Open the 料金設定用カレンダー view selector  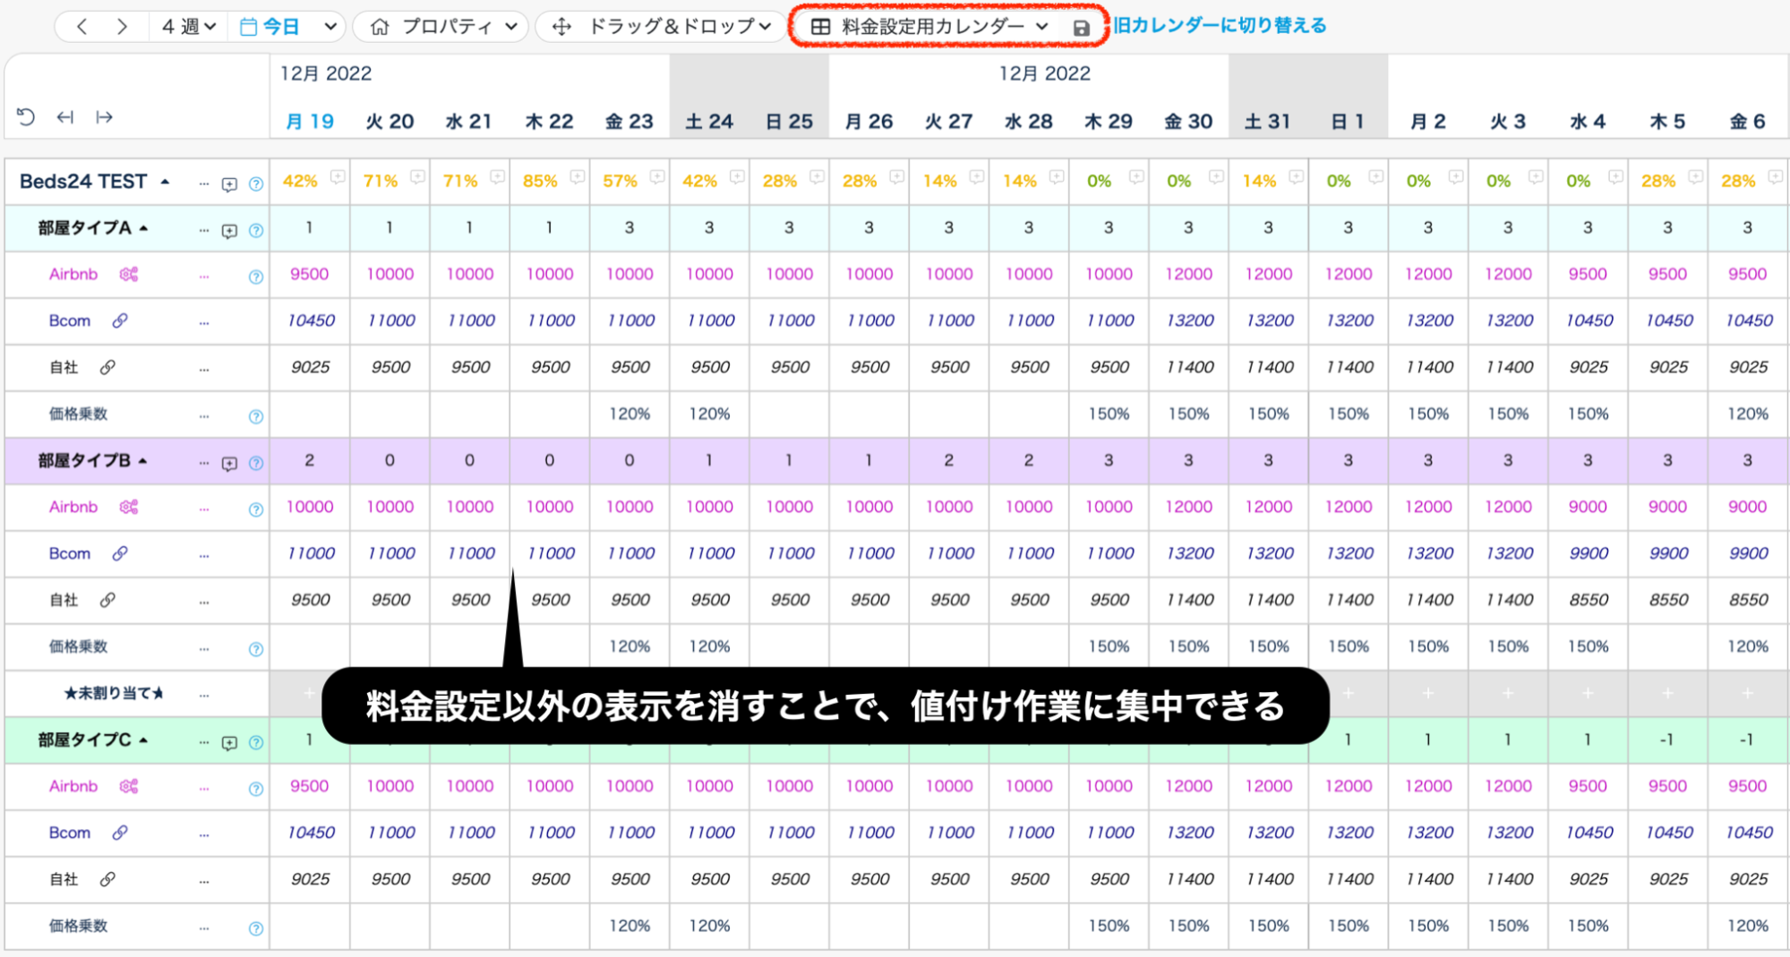click(x=929, y=27)
